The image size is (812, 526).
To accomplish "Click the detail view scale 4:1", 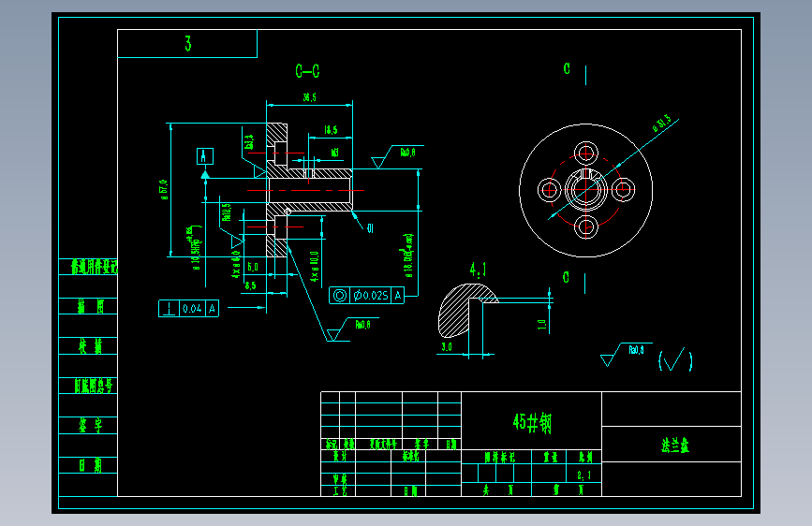I will [x=478, y=270].
